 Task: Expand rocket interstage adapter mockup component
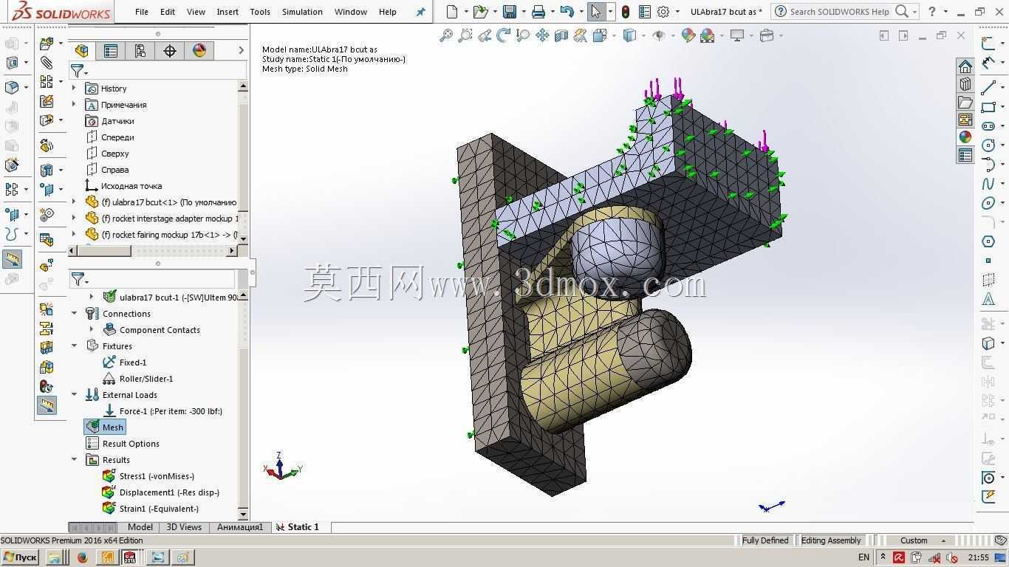(74, 219)
